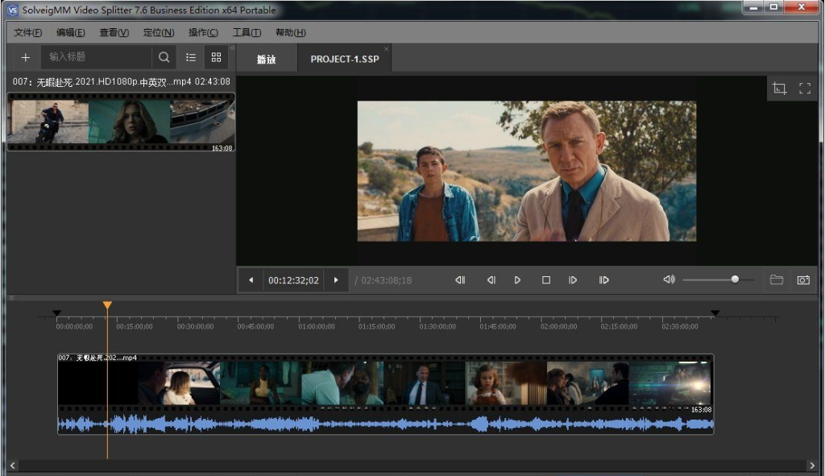Take a snapshot of the current frame
The image size is (825, 476).
pyautogui.click(x=803, y=279)
